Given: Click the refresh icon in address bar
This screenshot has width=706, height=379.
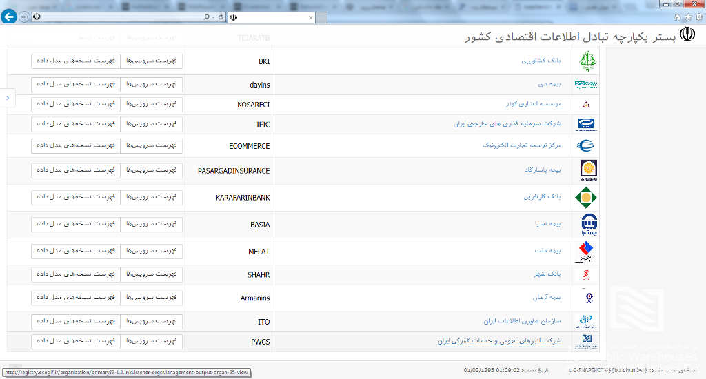Looking at the screenshot, I should [221, 17].
